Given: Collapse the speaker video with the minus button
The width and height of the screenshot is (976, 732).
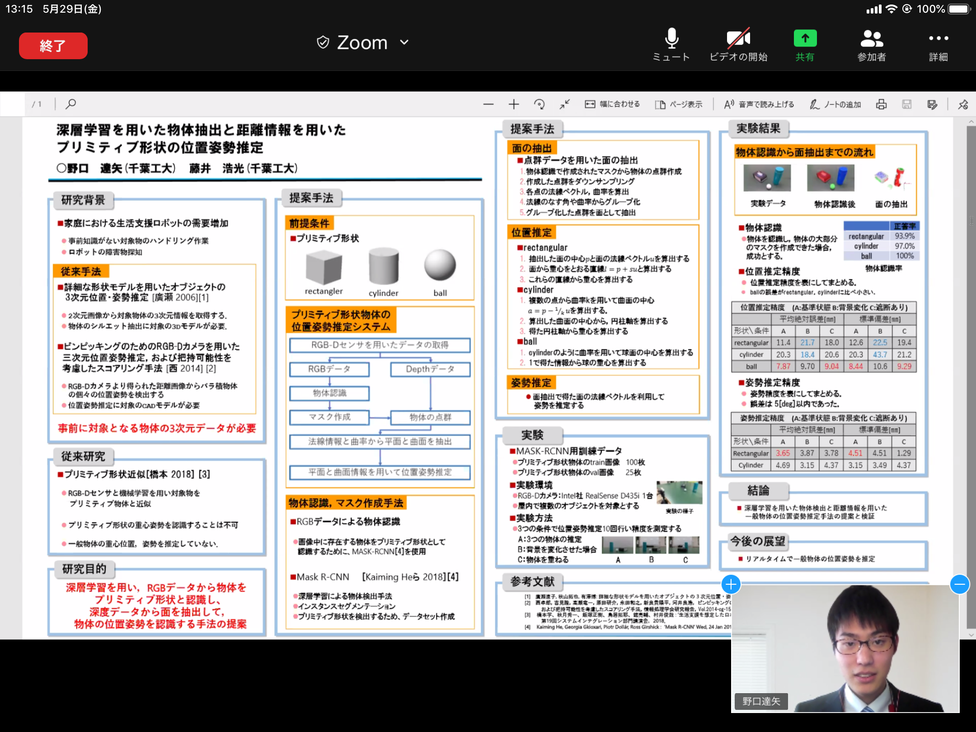Looking at the screenshot, I should (959, 584).
